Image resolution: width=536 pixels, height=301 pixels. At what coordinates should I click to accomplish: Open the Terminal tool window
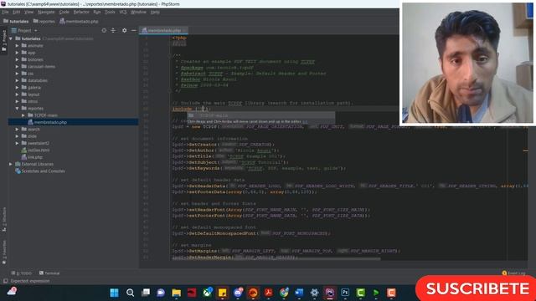tap(49, 273)
